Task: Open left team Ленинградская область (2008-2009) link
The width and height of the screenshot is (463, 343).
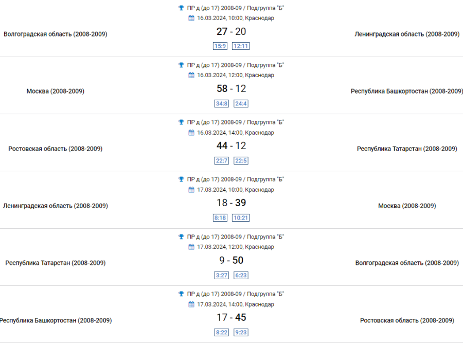Action: click(x=55, y=206)
